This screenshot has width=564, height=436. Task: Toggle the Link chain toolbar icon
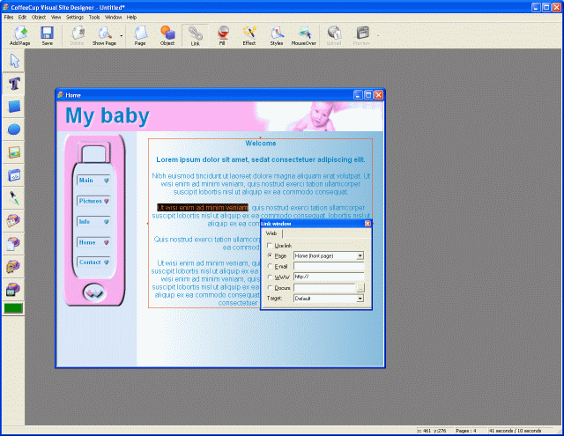click(x=195, y=35)
